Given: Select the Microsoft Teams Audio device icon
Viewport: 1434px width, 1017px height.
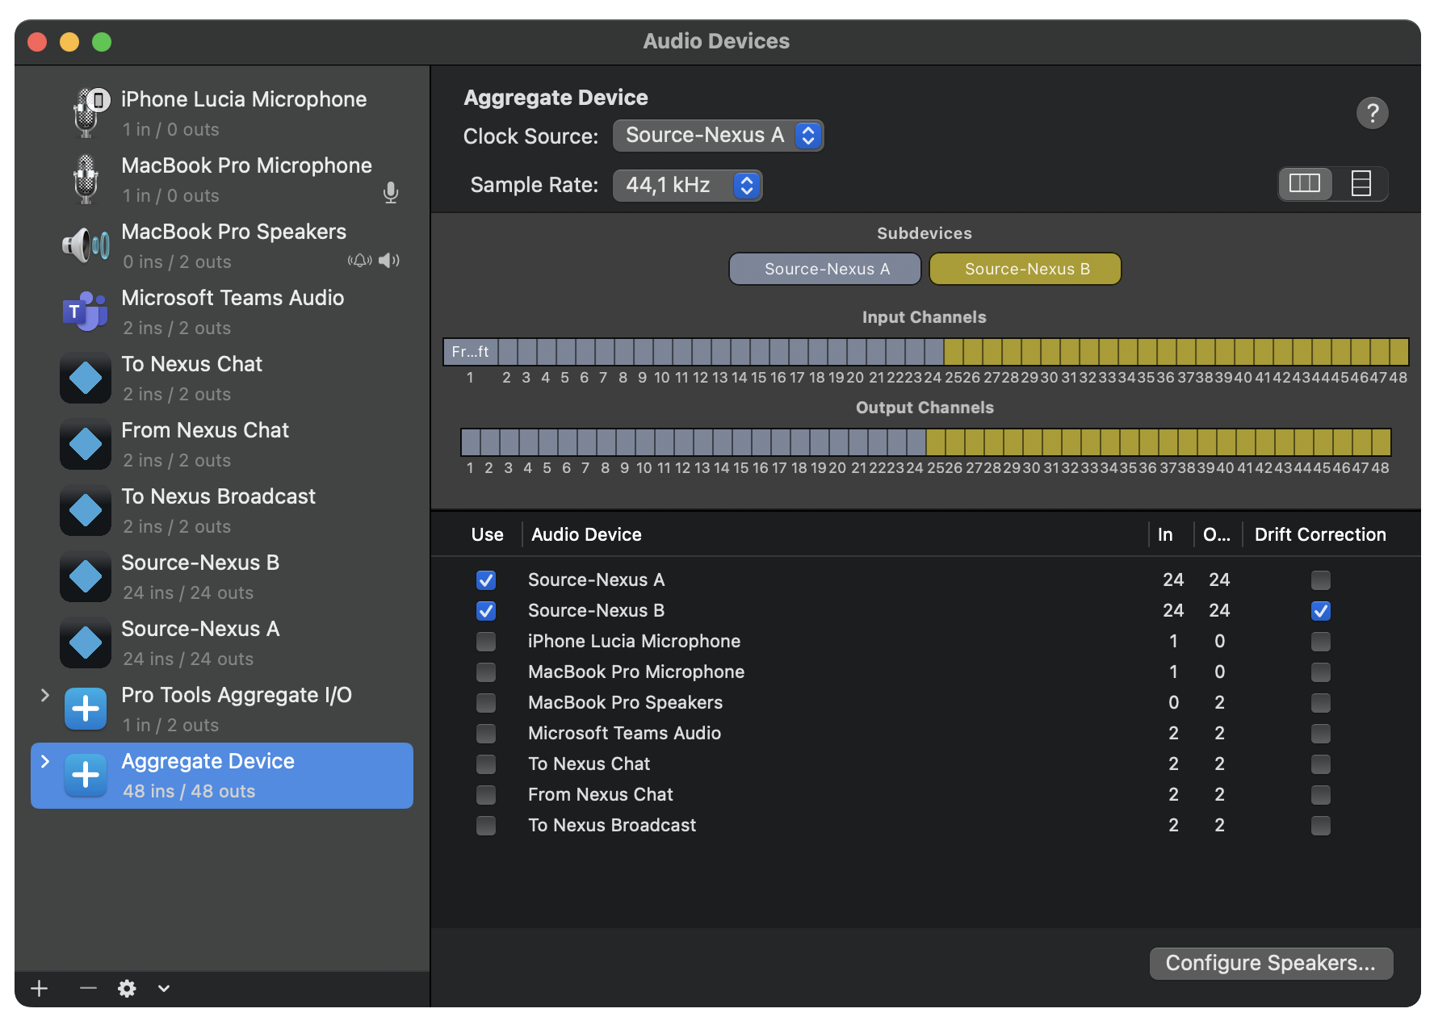Looking at the screenshot, I should pos(86,312).
